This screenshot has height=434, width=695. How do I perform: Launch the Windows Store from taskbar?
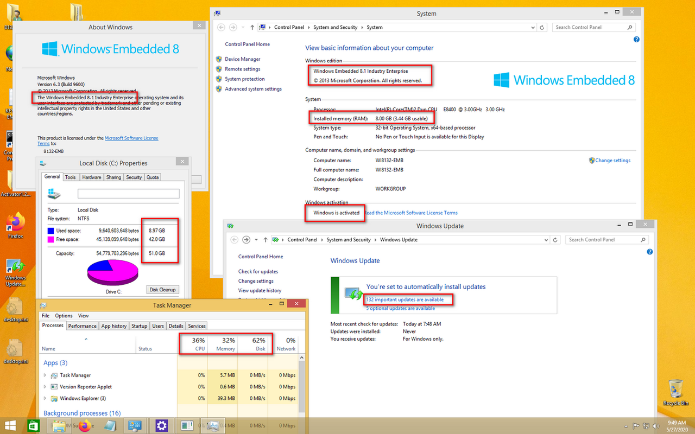click(x=33, y=426)
